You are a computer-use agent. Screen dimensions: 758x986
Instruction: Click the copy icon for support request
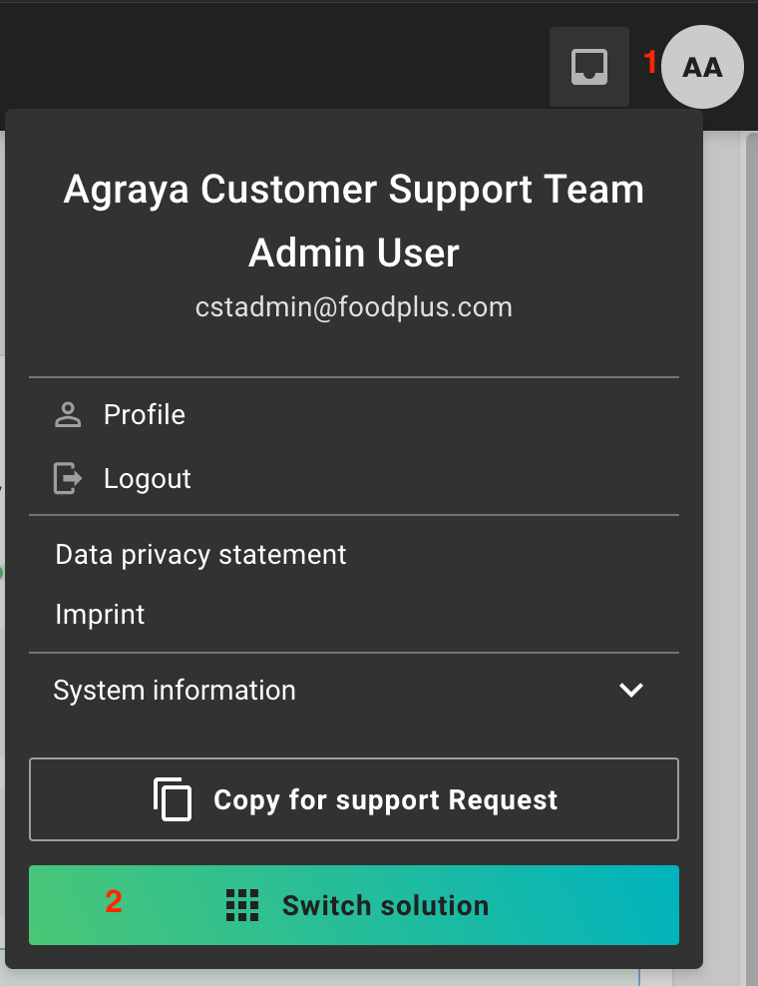tap(173, 800)
